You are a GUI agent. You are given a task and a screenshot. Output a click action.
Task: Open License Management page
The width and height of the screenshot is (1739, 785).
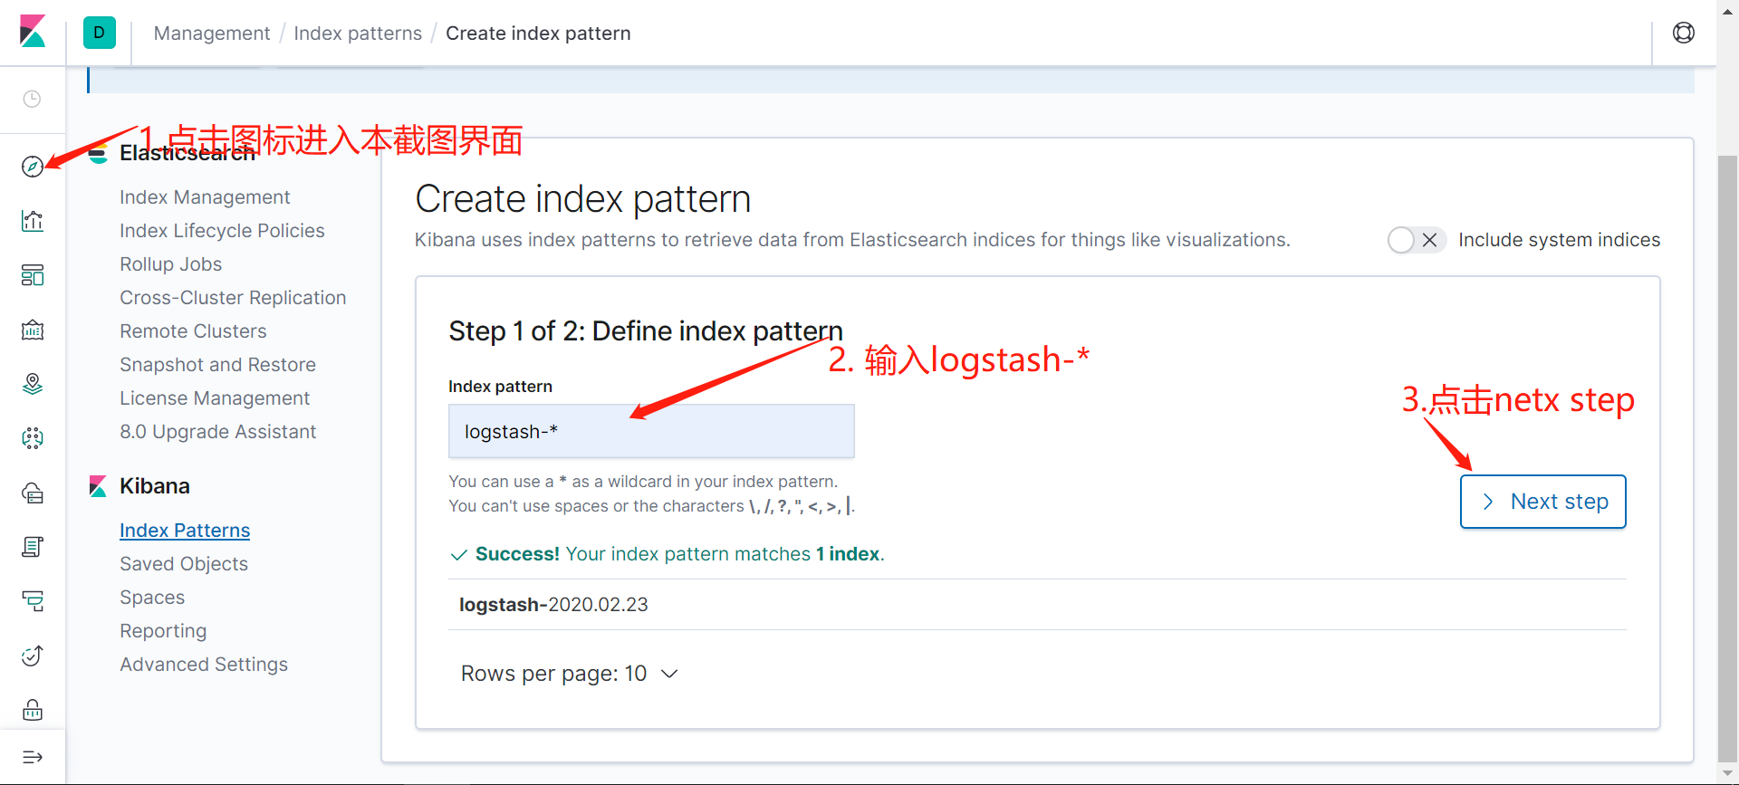tap(215, 398)
